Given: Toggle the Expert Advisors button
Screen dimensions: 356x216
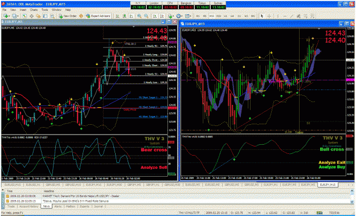Looking at the screenshot, I should [x=98, y=16].
